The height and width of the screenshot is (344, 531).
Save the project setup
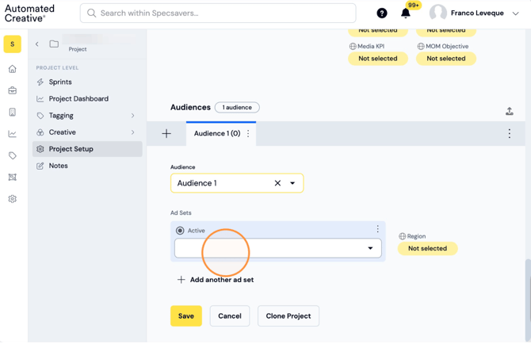pos(186,316)
